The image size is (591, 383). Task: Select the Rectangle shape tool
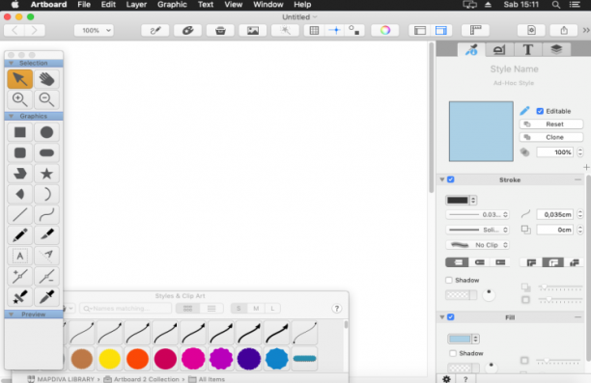point(19,132)
